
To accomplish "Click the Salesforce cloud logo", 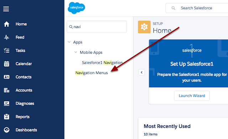I will 76,8.
